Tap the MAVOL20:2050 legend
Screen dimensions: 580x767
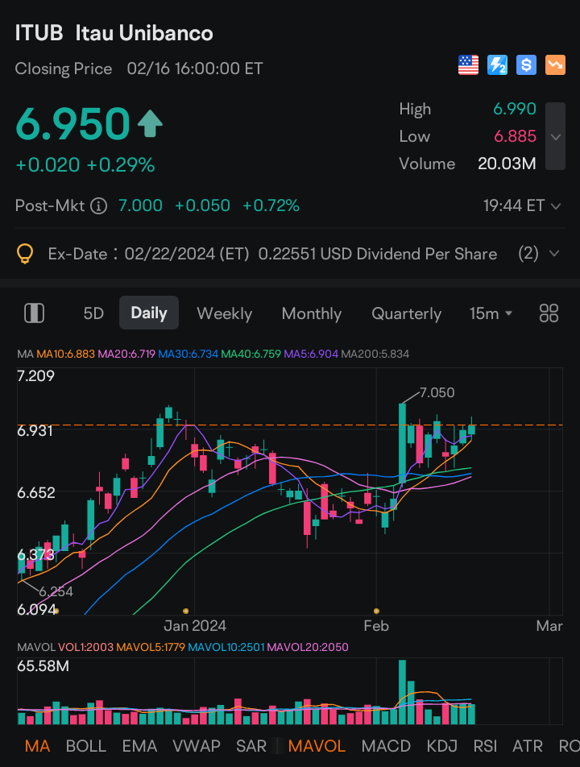tap(308, 647)
